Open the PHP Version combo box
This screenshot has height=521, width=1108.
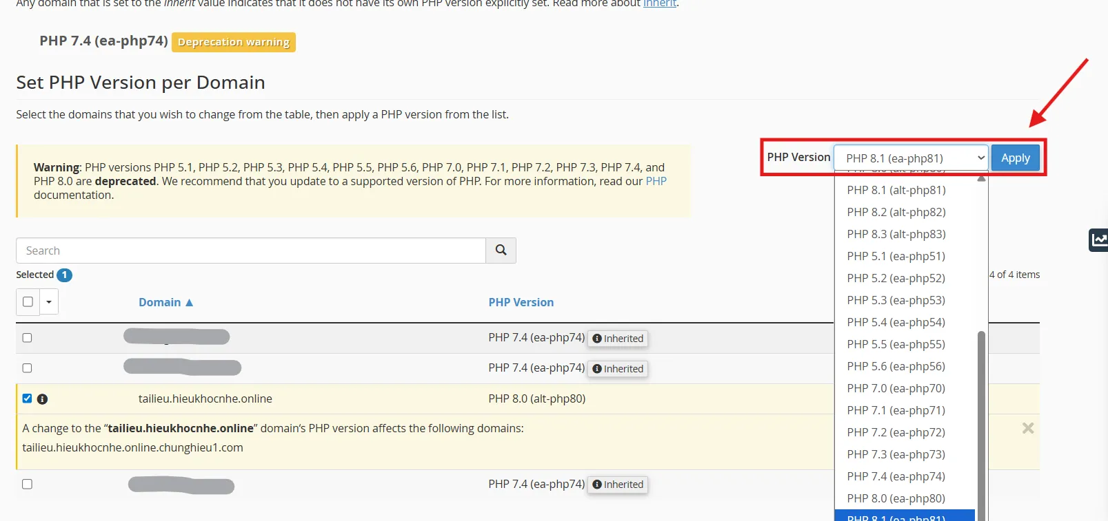[x=910, y=158]
